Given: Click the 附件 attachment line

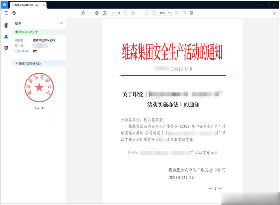Looking at the screenshot, I should tap(173, 153).
